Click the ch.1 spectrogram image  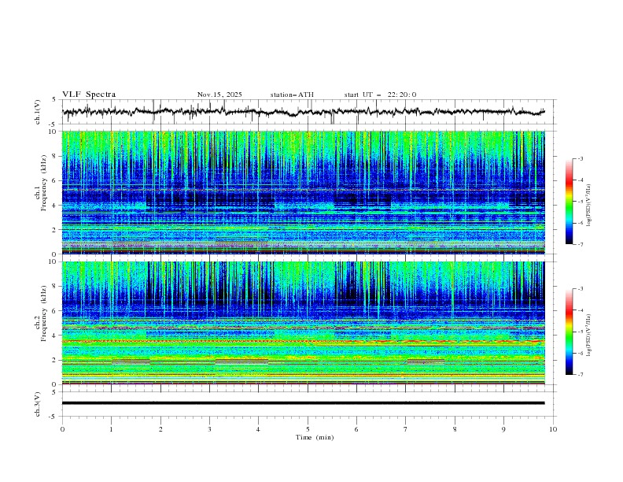[303, 192]
